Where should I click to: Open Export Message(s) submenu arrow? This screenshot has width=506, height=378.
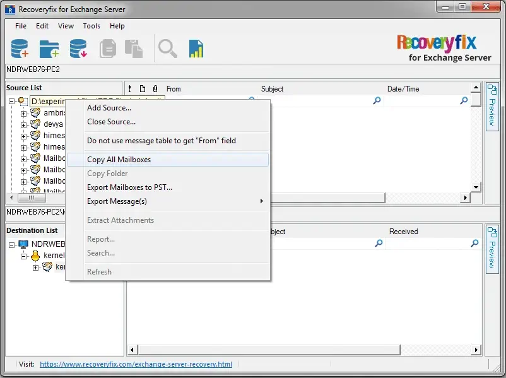click(261, 201)
